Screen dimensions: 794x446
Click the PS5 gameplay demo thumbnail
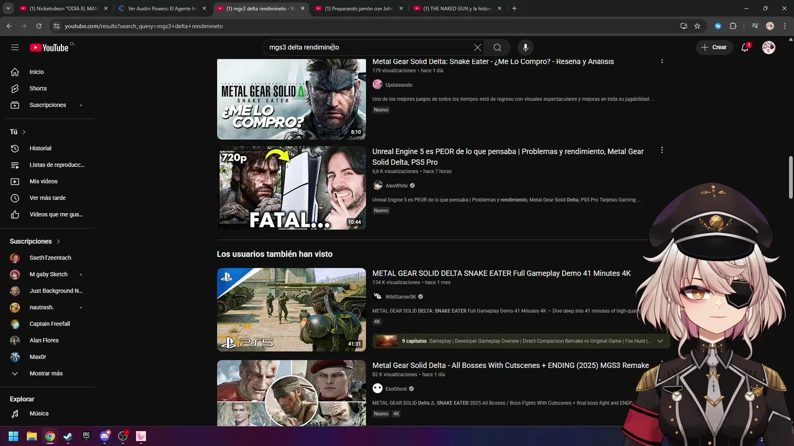point(292,310)
